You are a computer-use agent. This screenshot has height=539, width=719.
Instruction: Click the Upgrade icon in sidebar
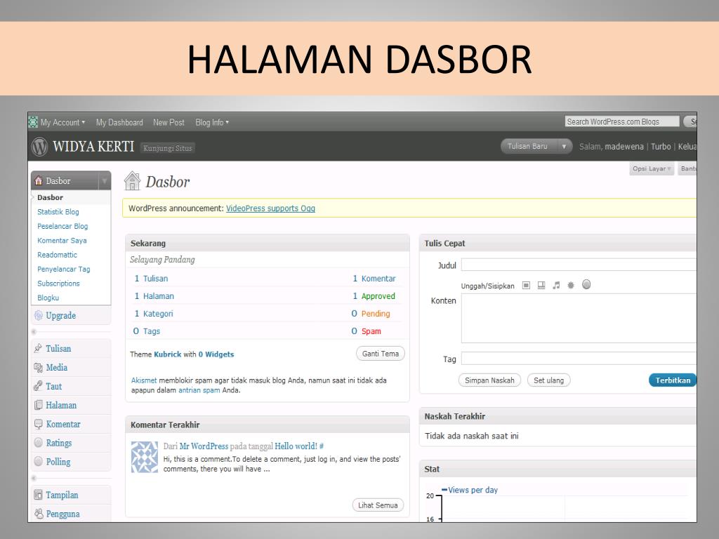coord(39,315)
